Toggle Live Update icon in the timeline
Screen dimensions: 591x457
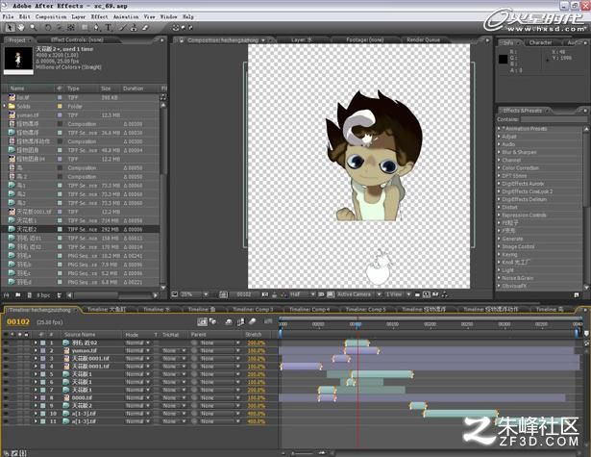[x=202, y=321]
